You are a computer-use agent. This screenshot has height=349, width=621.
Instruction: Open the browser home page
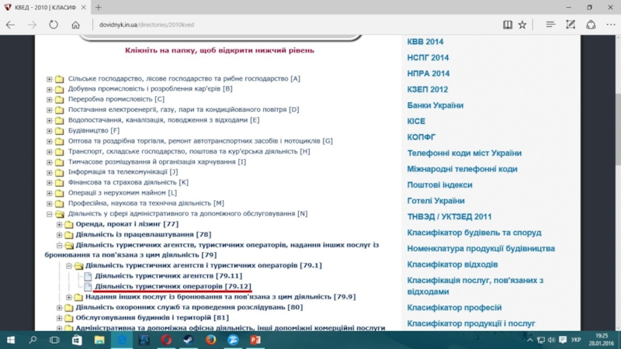[x=75, y=25]
